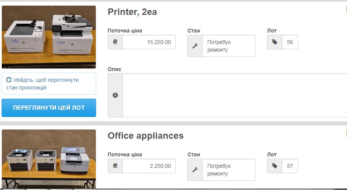This screenshot has height=190, width=347.
Task: Click the tag icon beside lot number 57
Action: click(x=275, y=166)
